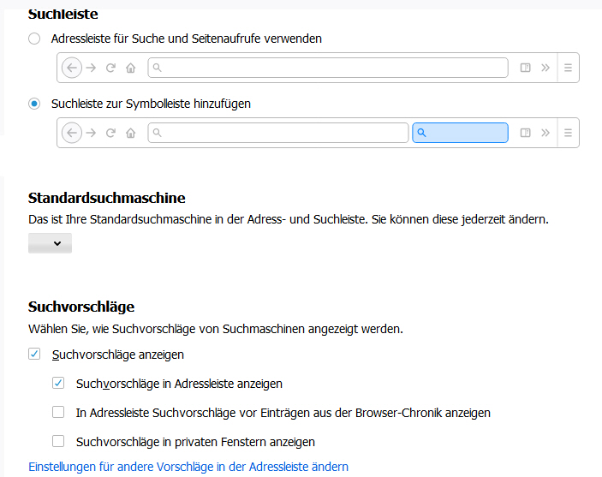Click reload icon in the search-bar toolbar preview

pyautogui.click(x=110, y=133)
